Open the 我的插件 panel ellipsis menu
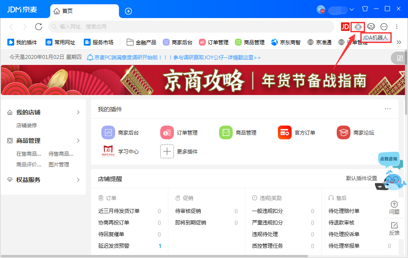Image resolution: width=408 pixels, height=258 pixels. pos(388,109)
